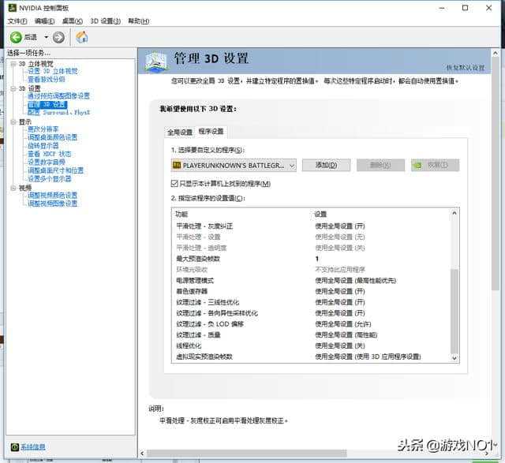Click the 恢复默认设置 link
This screenshot has width=505, height=463.
[466, 68]
